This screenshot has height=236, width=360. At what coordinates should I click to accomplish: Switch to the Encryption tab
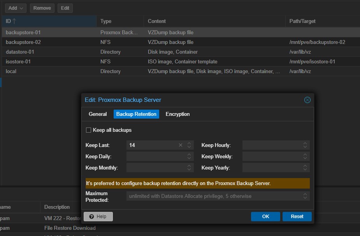point(177,114)
